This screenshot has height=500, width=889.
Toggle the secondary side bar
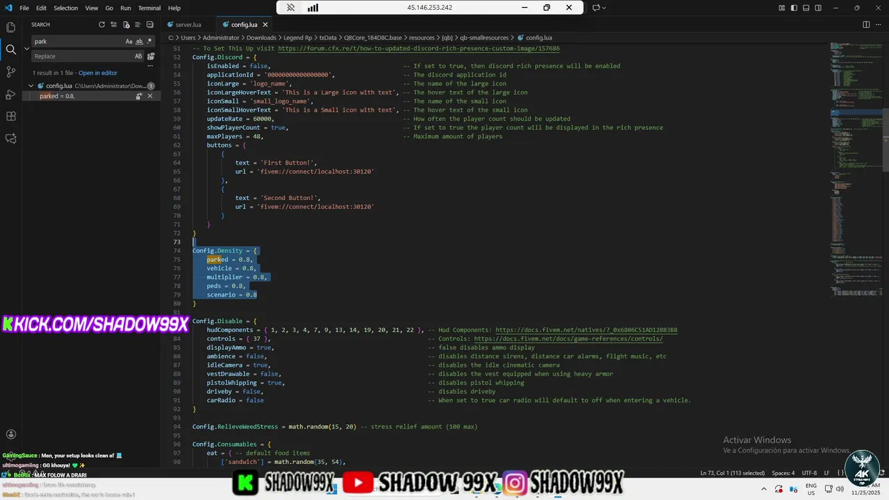tap(818, 8)
